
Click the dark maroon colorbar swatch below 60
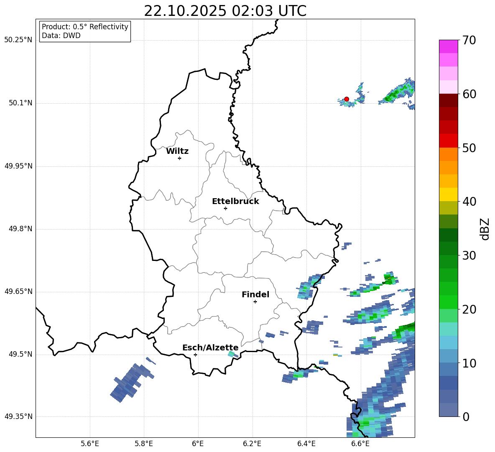pyautogui.click(x=448, y=100)
